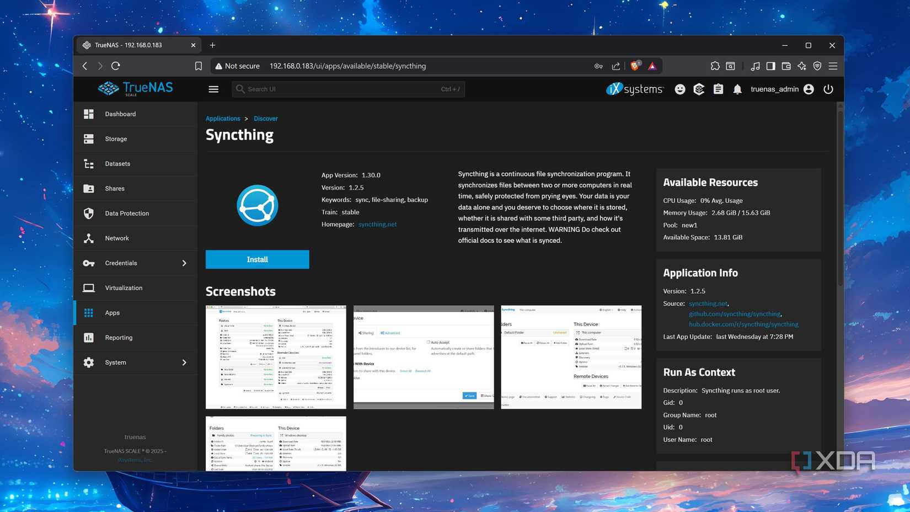
Task: Click the power log out icon
Action: (x=828, y=89)
